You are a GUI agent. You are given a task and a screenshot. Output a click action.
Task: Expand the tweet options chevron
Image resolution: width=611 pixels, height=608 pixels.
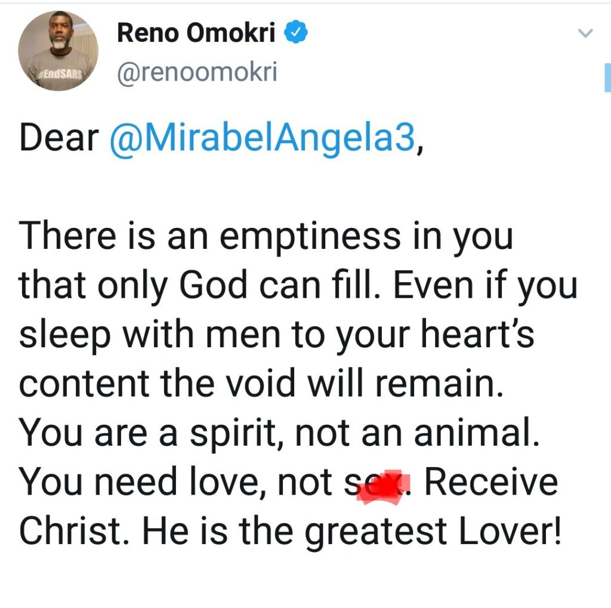point(587,34)
